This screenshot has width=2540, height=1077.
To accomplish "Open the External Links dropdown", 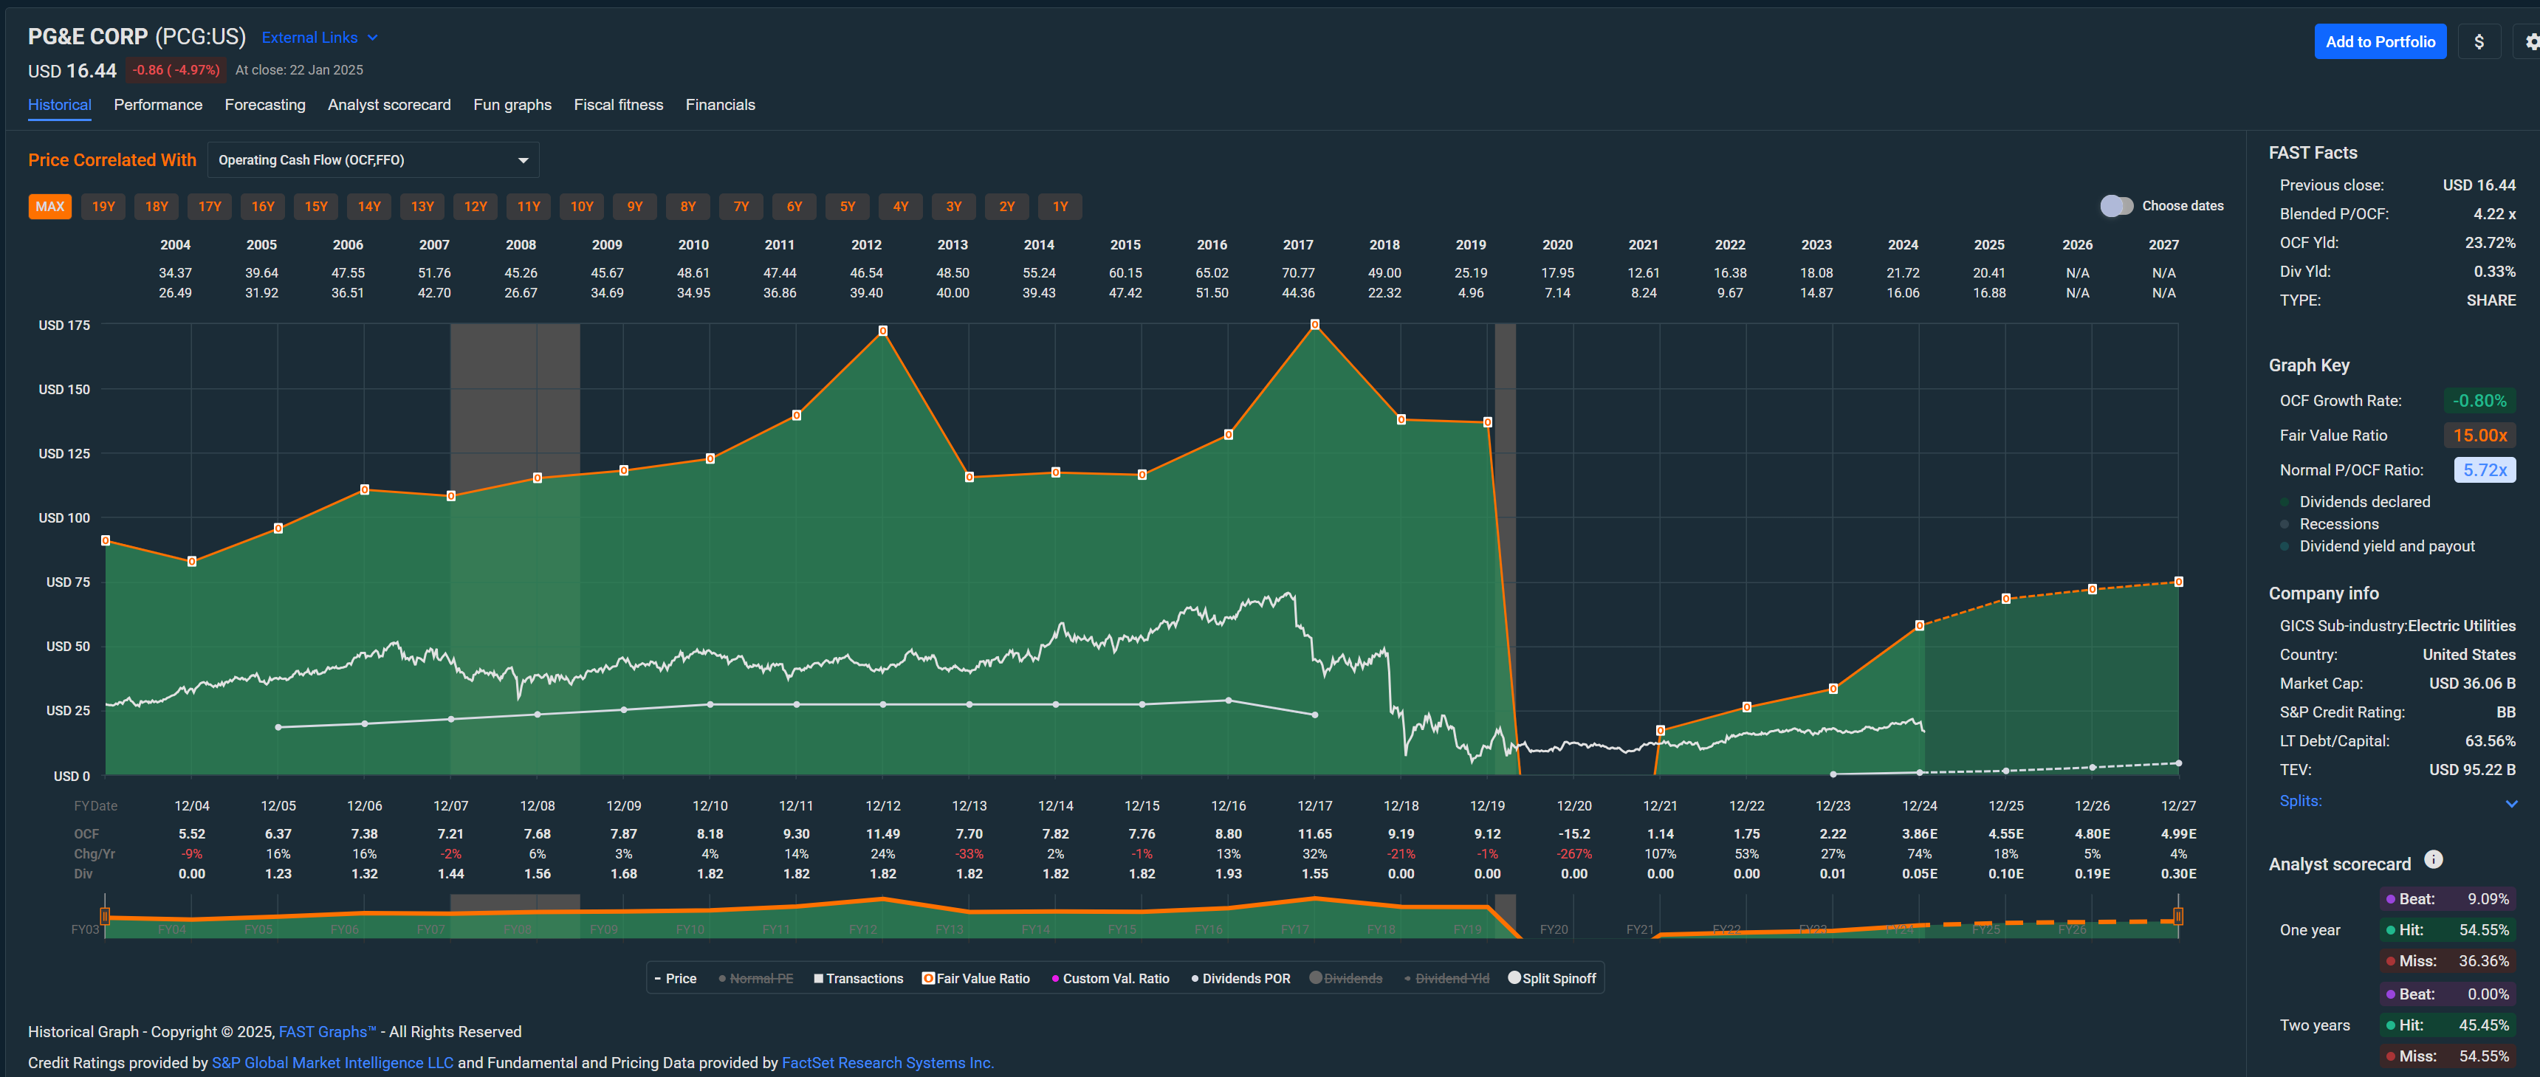I will pyautogui.click(x=320, y=38).
